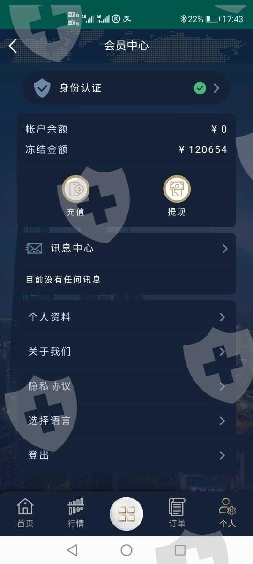The height and width of the screenshot is (564, 253).
Task: Open the 充值 recharge icon
Action: [x=75, y=189]
